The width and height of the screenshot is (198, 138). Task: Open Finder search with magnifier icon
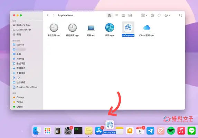coord(181,15)
